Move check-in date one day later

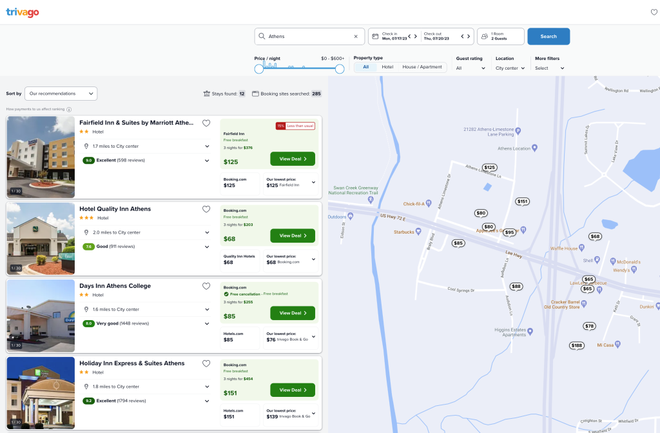click(x=416, y=37)
